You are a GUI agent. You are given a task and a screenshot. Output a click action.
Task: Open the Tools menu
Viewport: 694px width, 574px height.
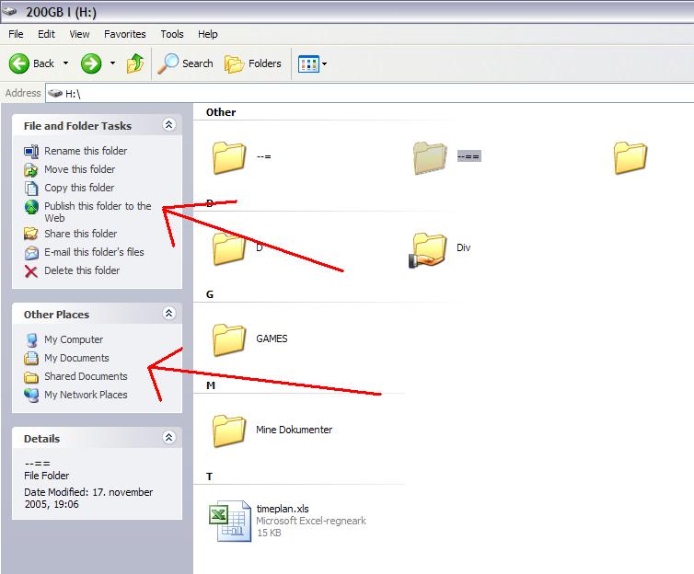click(172, 34)
